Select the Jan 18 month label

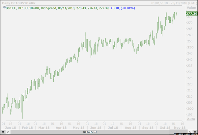tap(11, 128)
